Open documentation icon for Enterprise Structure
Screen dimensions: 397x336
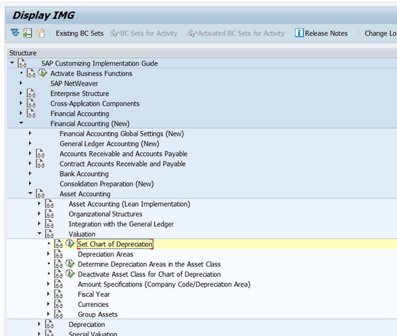coord(31,93)
